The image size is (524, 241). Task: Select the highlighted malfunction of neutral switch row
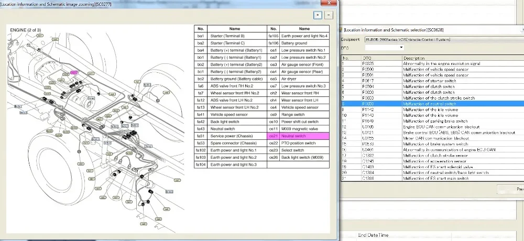coord(430,104)
